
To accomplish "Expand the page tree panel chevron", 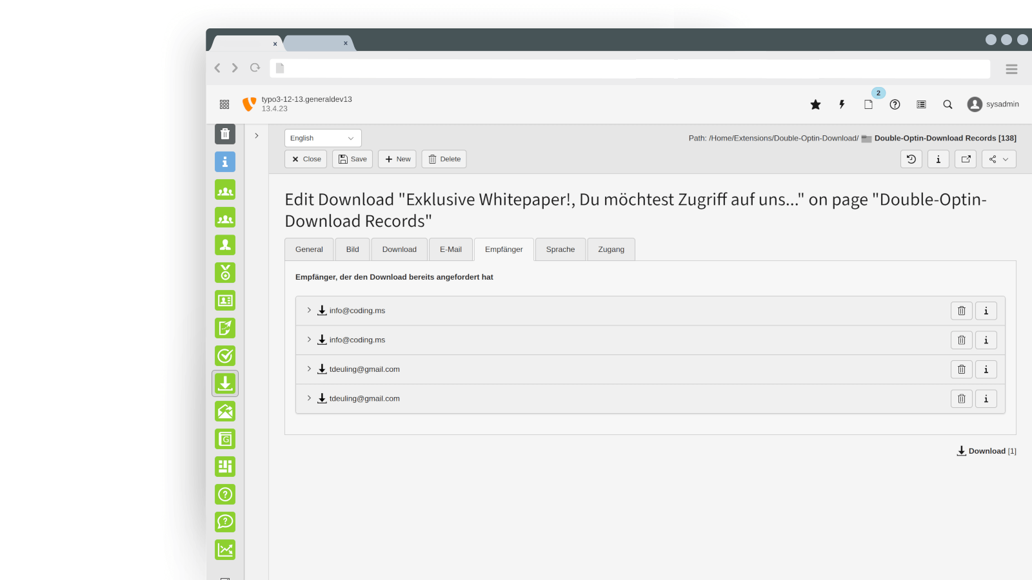I will pyautogui.click(x=257, y=136).
